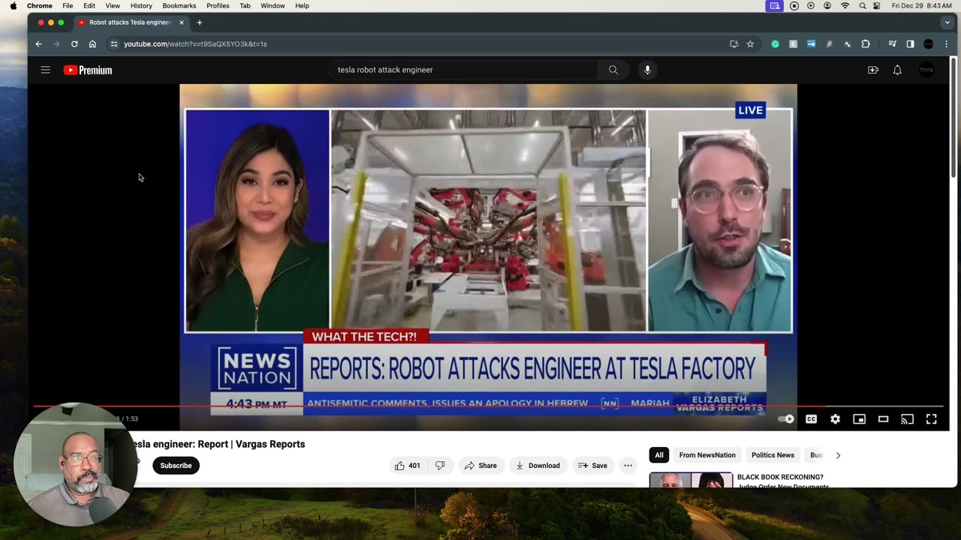Toggle Chrome side panel
This screenshot has width=961, height=540.
(910, 44)
